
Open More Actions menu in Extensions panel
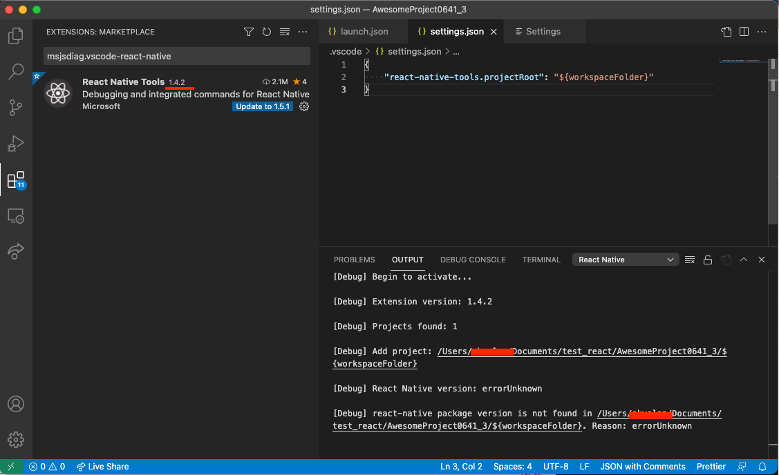point(303,32)
